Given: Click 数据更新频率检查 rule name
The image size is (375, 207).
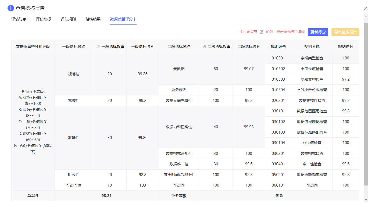Looking at the screenshot, I should tap(312, 175).
